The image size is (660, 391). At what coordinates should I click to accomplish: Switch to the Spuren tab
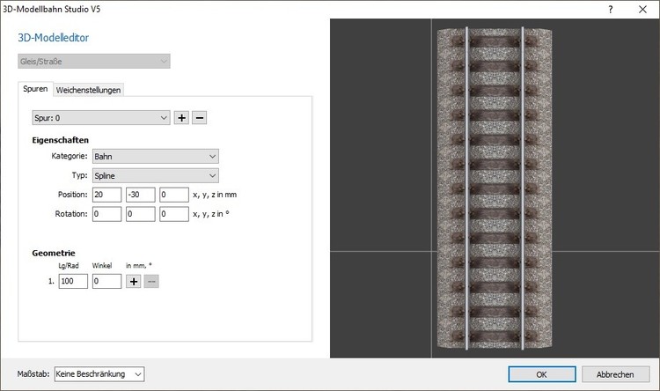tap(35, 89)
